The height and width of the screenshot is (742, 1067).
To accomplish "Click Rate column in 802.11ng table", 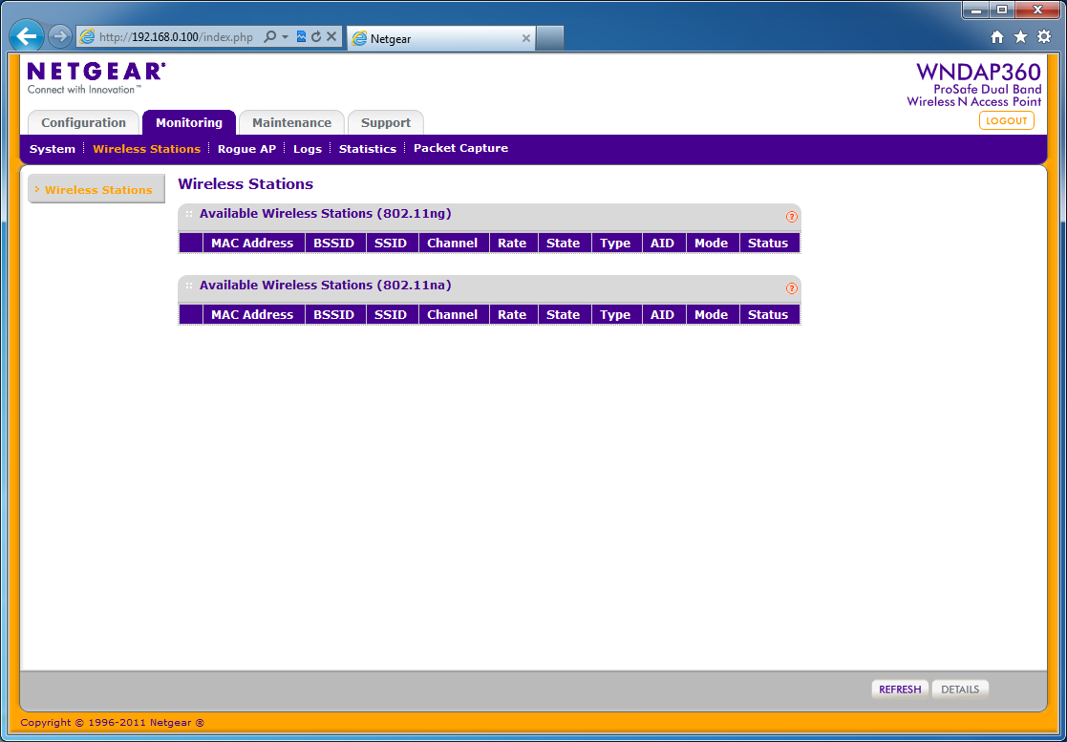I will click(512, 243).
